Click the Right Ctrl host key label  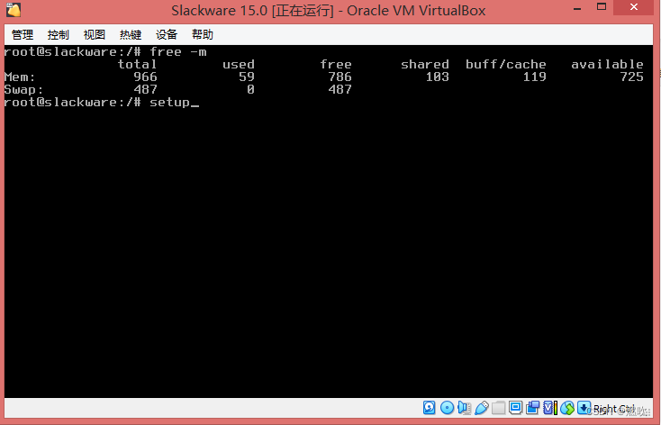pos(614,409)
